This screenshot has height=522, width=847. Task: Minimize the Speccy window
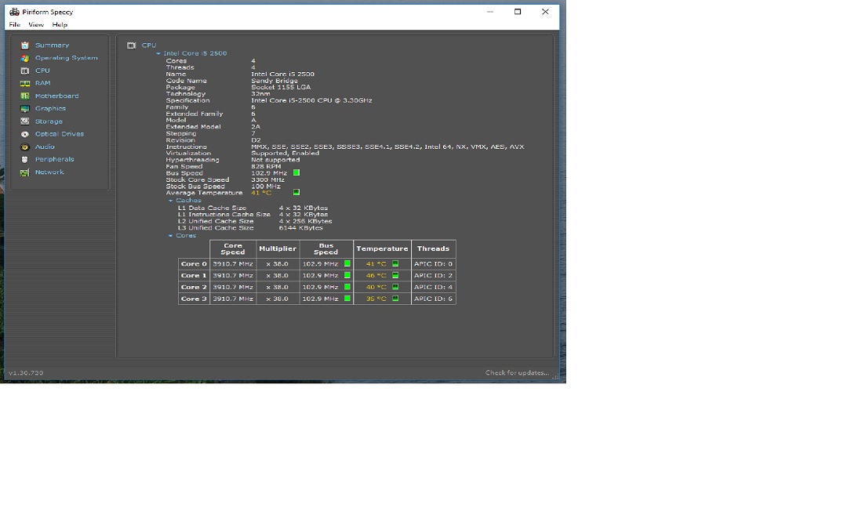490,12
